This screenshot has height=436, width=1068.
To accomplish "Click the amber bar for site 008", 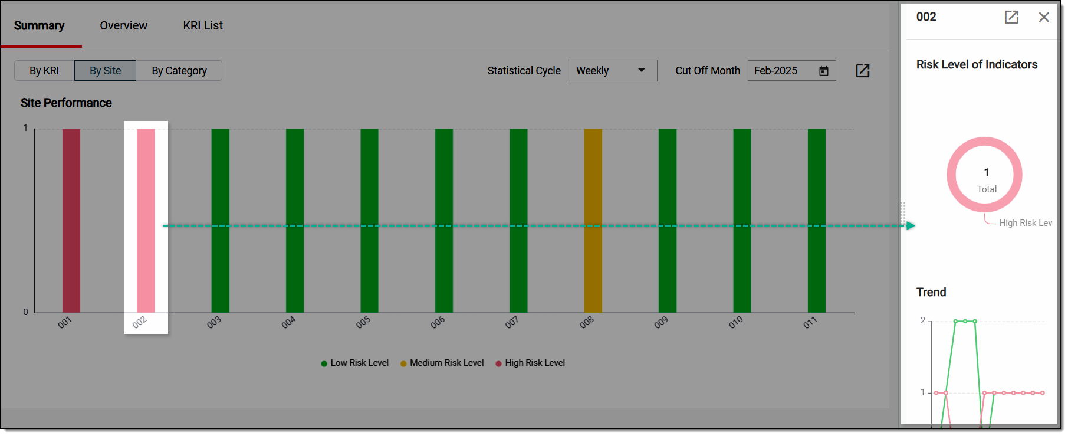I will [x=593, y=221].
